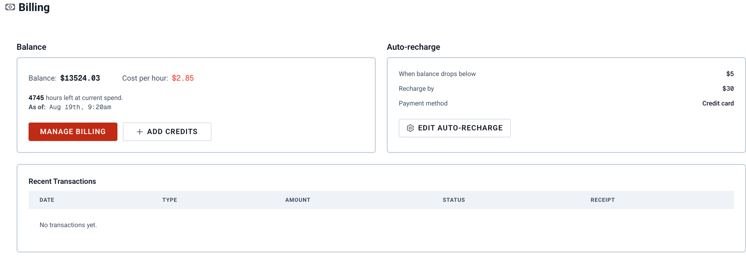The width and height of the screenshot is (746, 258).
Task: Click the 'Balance:' label before amount
Action: point(42,78)
